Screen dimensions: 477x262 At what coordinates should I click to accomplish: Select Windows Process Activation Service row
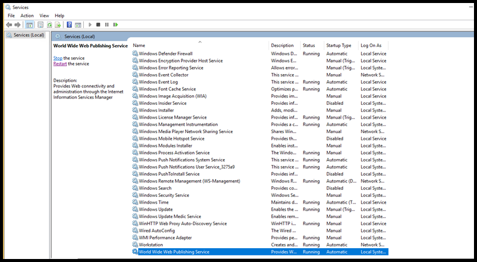[x=260, y=152]
